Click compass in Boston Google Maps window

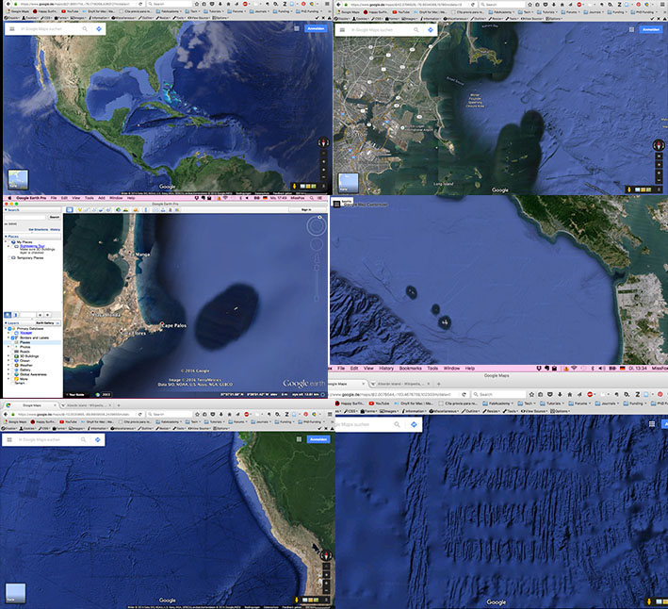[659, 145]
